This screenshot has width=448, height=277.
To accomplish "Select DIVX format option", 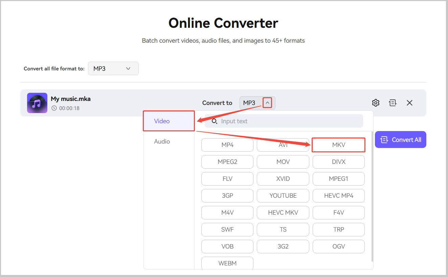I will click(x=339, y=162).
